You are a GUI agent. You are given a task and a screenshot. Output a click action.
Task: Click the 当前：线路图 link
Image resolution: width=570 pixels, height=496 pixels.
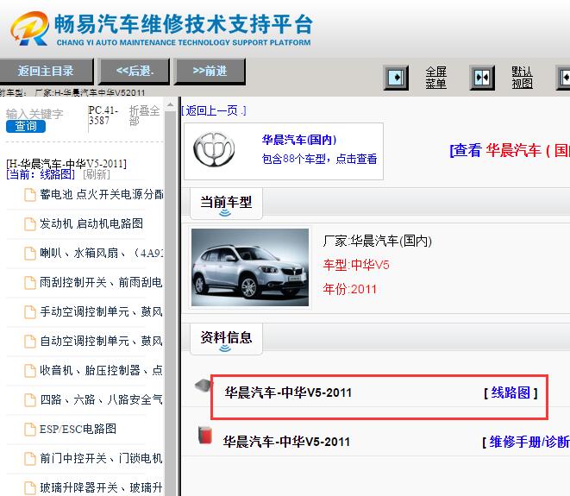[41, 174]
